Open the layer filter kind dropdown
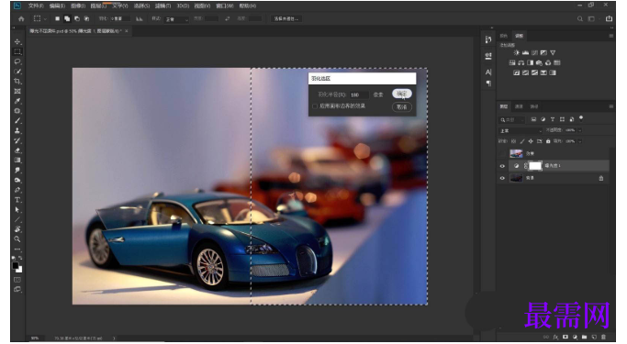 [511, 120]
